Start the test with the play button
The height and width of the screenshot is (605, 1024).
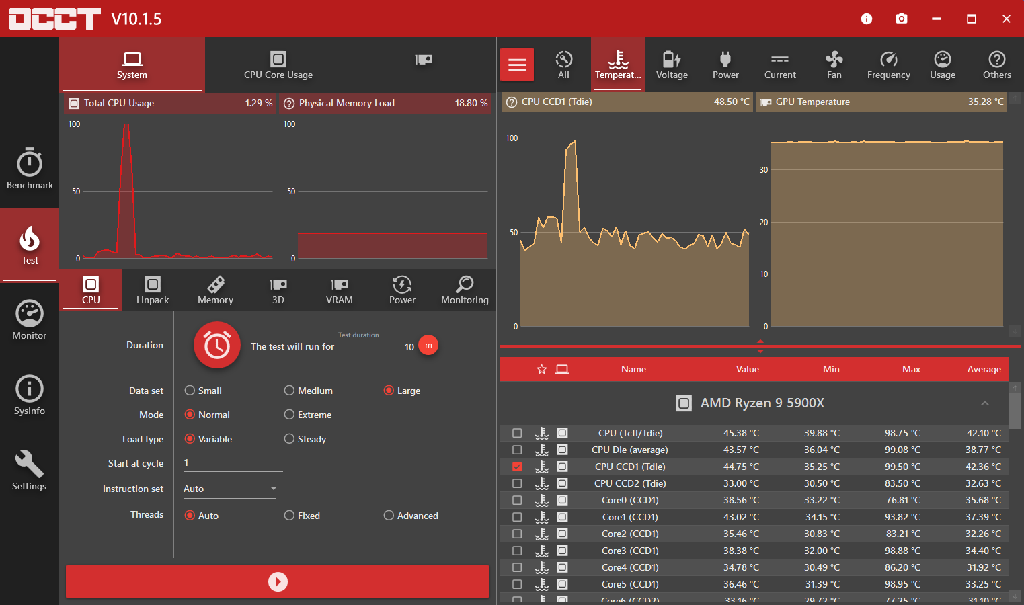point(278,581)
